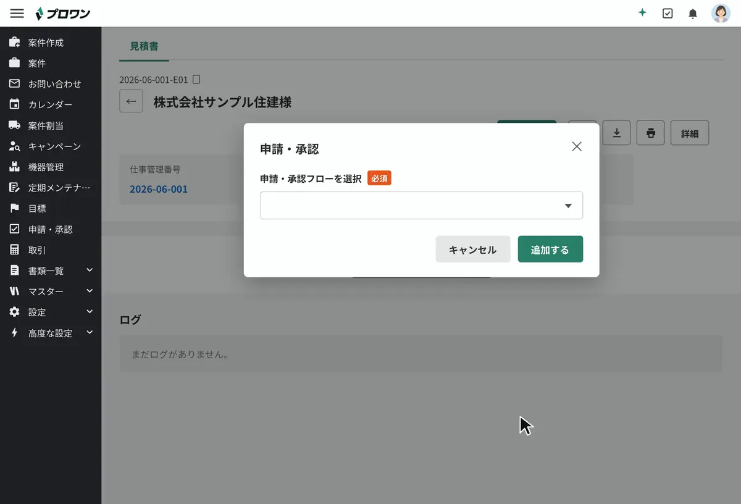Screen dimensions: 741x504
Task: Click the 追加する button
Action: coord(550,250)
